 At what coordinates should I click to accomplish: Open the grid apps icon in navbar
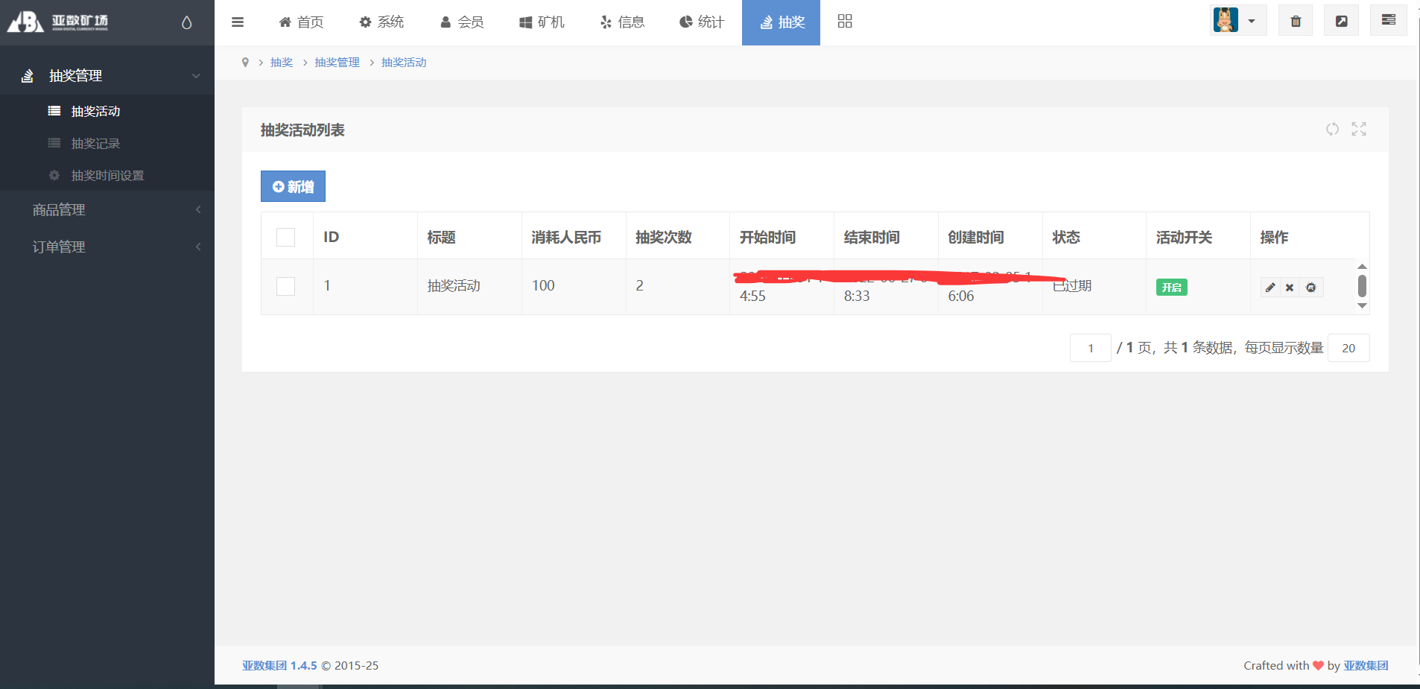pyautogui.click(x=844, y=22)
